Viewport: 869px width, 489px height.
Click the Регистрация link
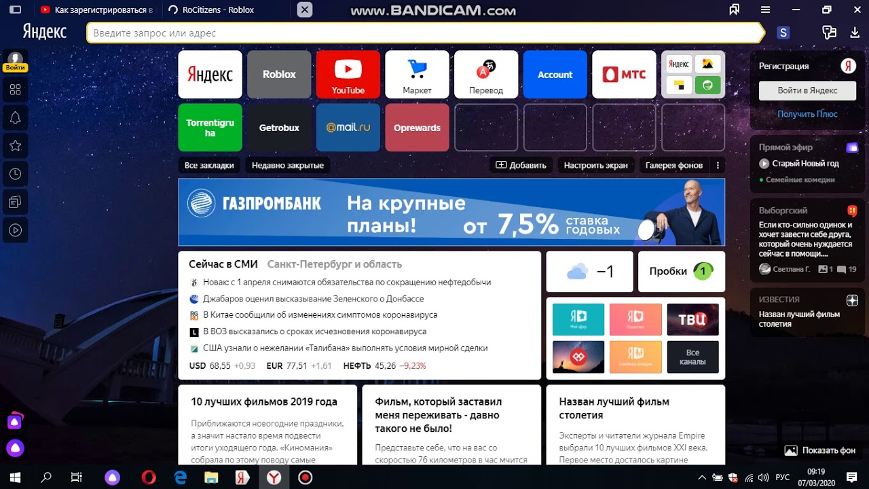click(783, 66)
